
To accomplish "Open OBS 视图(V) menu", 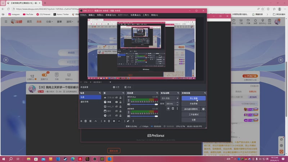I will tap(100, 15).
